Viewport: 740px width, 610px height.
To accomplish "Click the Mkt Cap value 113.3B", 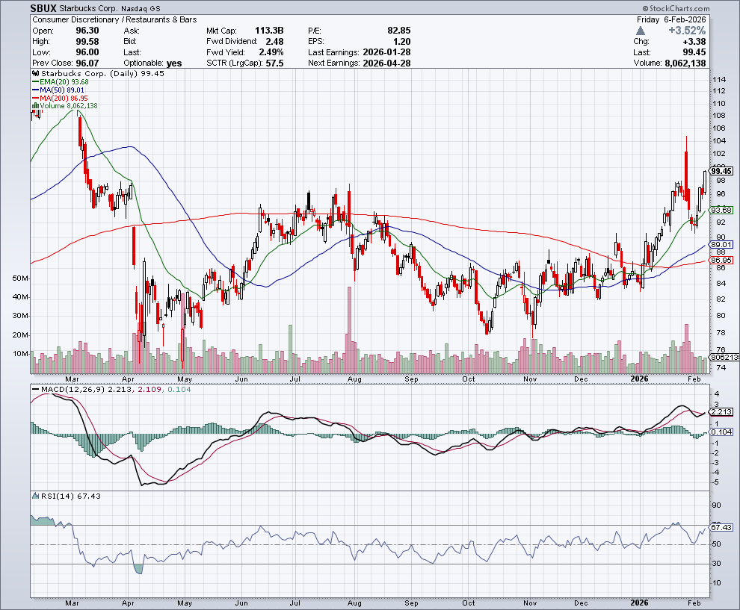I will click(269, 31).
